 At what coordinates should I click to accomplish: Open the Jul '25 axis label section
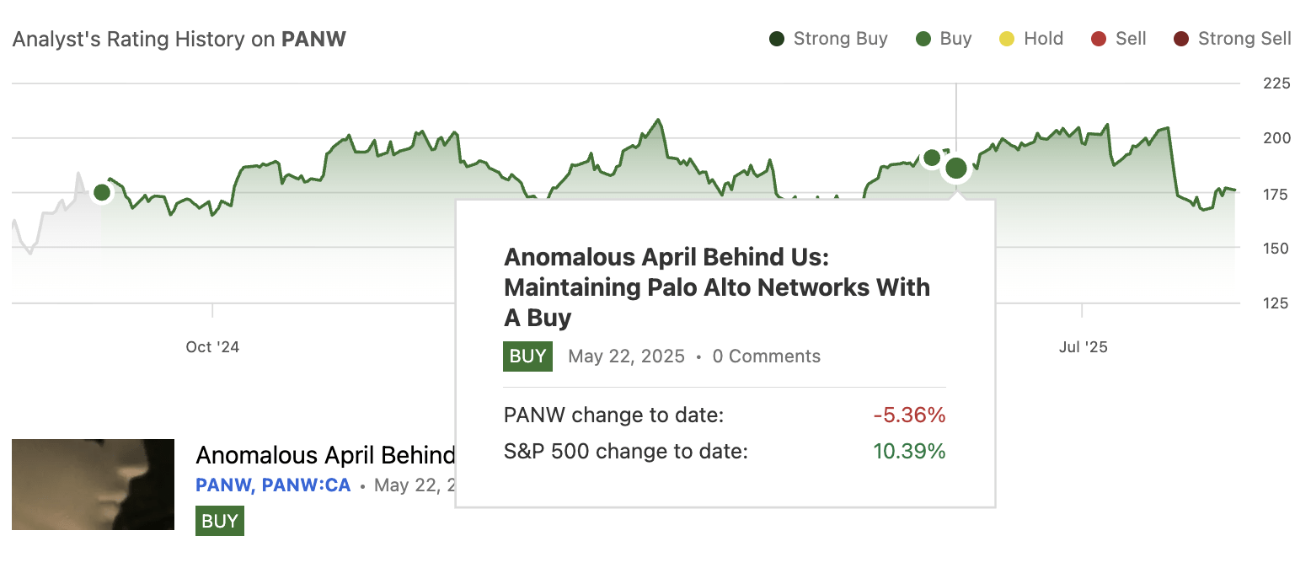coord(1084,346)
